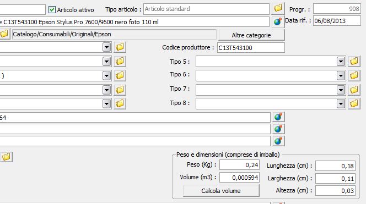Open the Tipo 6 dropdown arrow

(x=341, y=76)
